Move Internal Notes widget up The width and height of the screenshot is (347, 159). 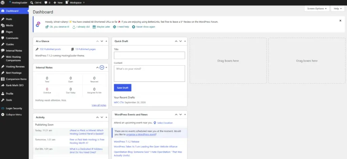point(97,67)
